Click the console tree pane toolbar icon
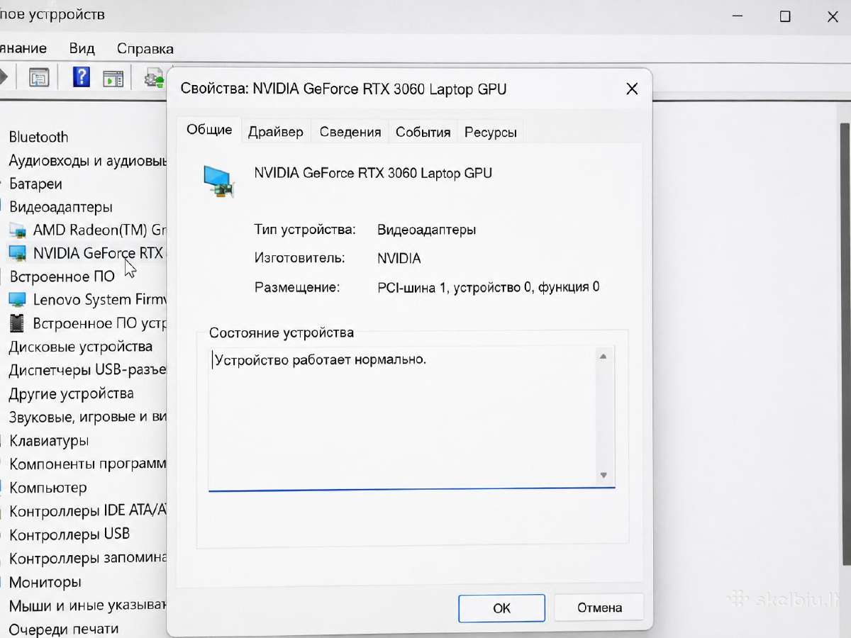The height and width of the screenshot is (638, 851). pos(39,77)
